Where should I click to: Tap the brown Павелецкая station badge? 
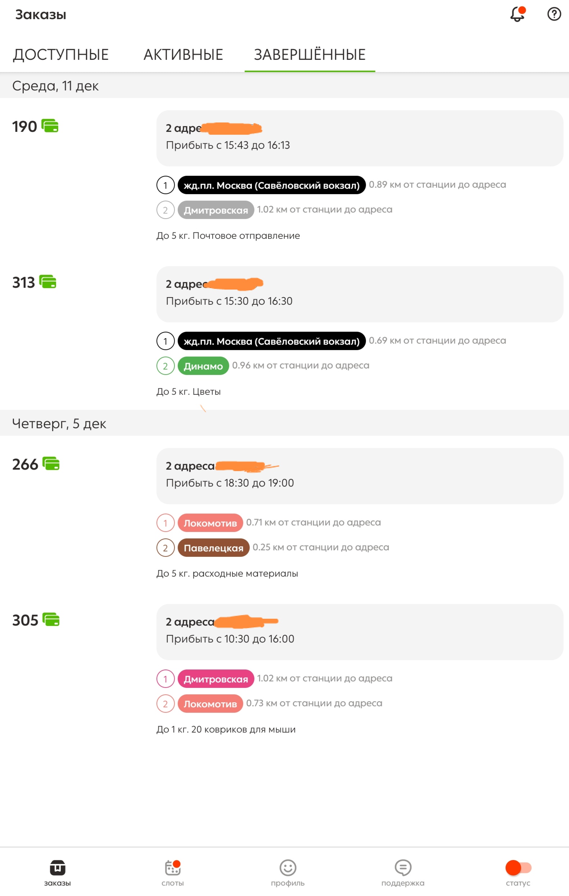tap(213, 548)
